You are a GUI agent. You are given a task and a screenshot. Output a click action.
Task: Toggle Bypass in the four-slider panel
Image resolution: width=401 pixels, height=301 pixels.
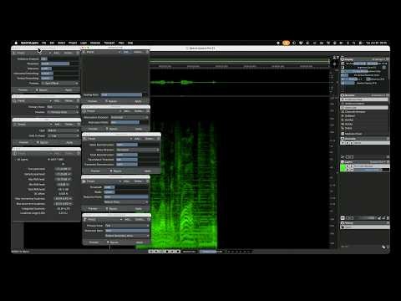(115, 171)
